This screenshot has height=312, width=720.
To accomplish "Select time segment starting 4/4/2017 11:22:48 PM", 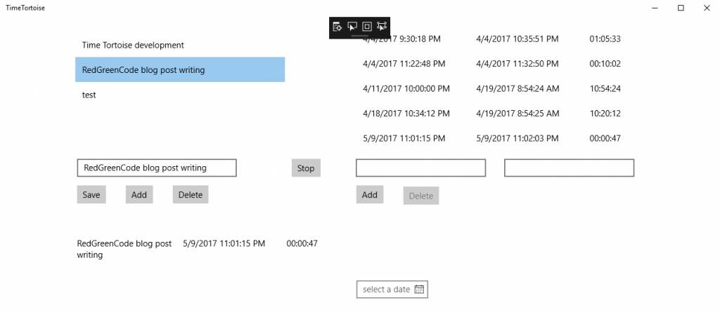I will pyautogui.click(x=492, y=64).
